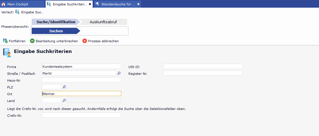Click into the Firma input field
The image size is (319, 136).
click(x=81, y=66)
